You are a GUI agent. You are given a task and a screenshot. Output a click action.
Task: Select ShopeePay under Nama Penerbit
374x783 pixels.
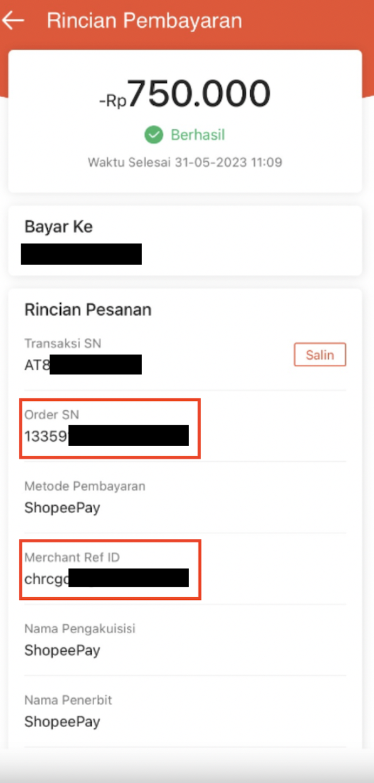62,722
